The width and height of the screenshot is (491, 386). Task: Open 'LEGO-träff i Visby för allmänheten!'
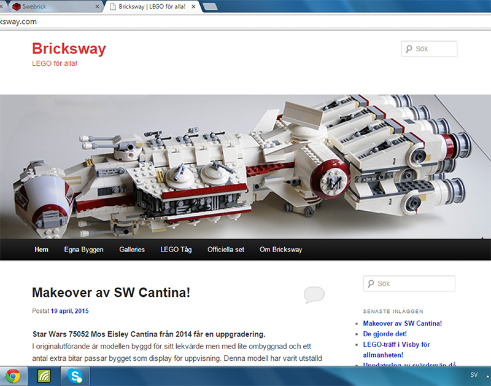tap(396, 344)
